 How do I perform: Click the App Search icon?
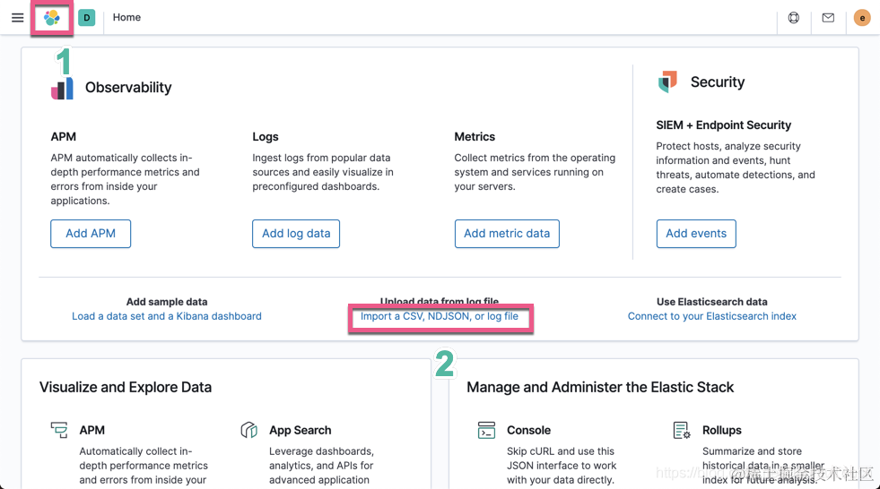coord(249,431)
